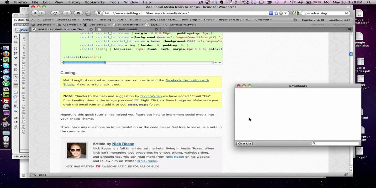Expand the Gwun bookmarks folder
This screenshot has height=188, width=376.
tap(48, 20)
